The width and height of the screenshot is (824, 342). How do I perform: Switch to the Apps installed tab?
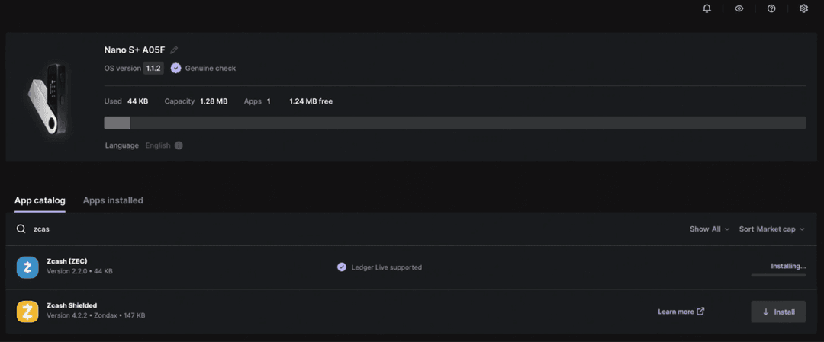113,200
